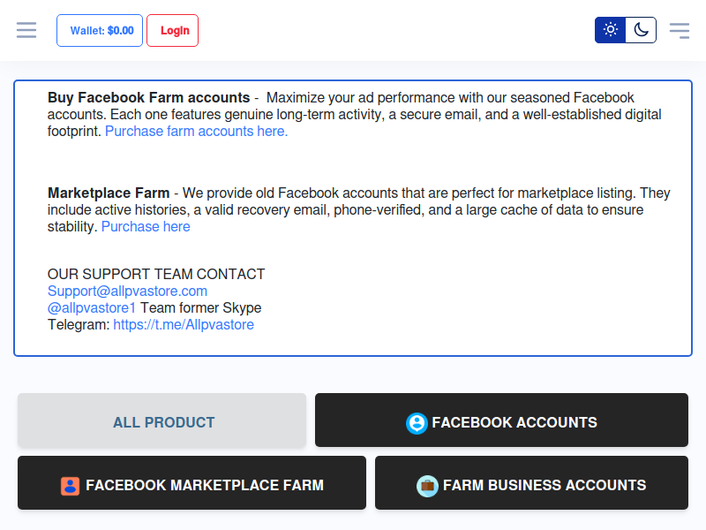The width and height of the screenshot is (706, 530).
Task: Open the right-side menu icon
Action: pos(679,30)
